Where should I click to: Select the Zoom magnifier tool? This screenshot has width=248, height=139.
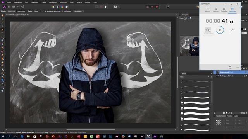[2, 91]
